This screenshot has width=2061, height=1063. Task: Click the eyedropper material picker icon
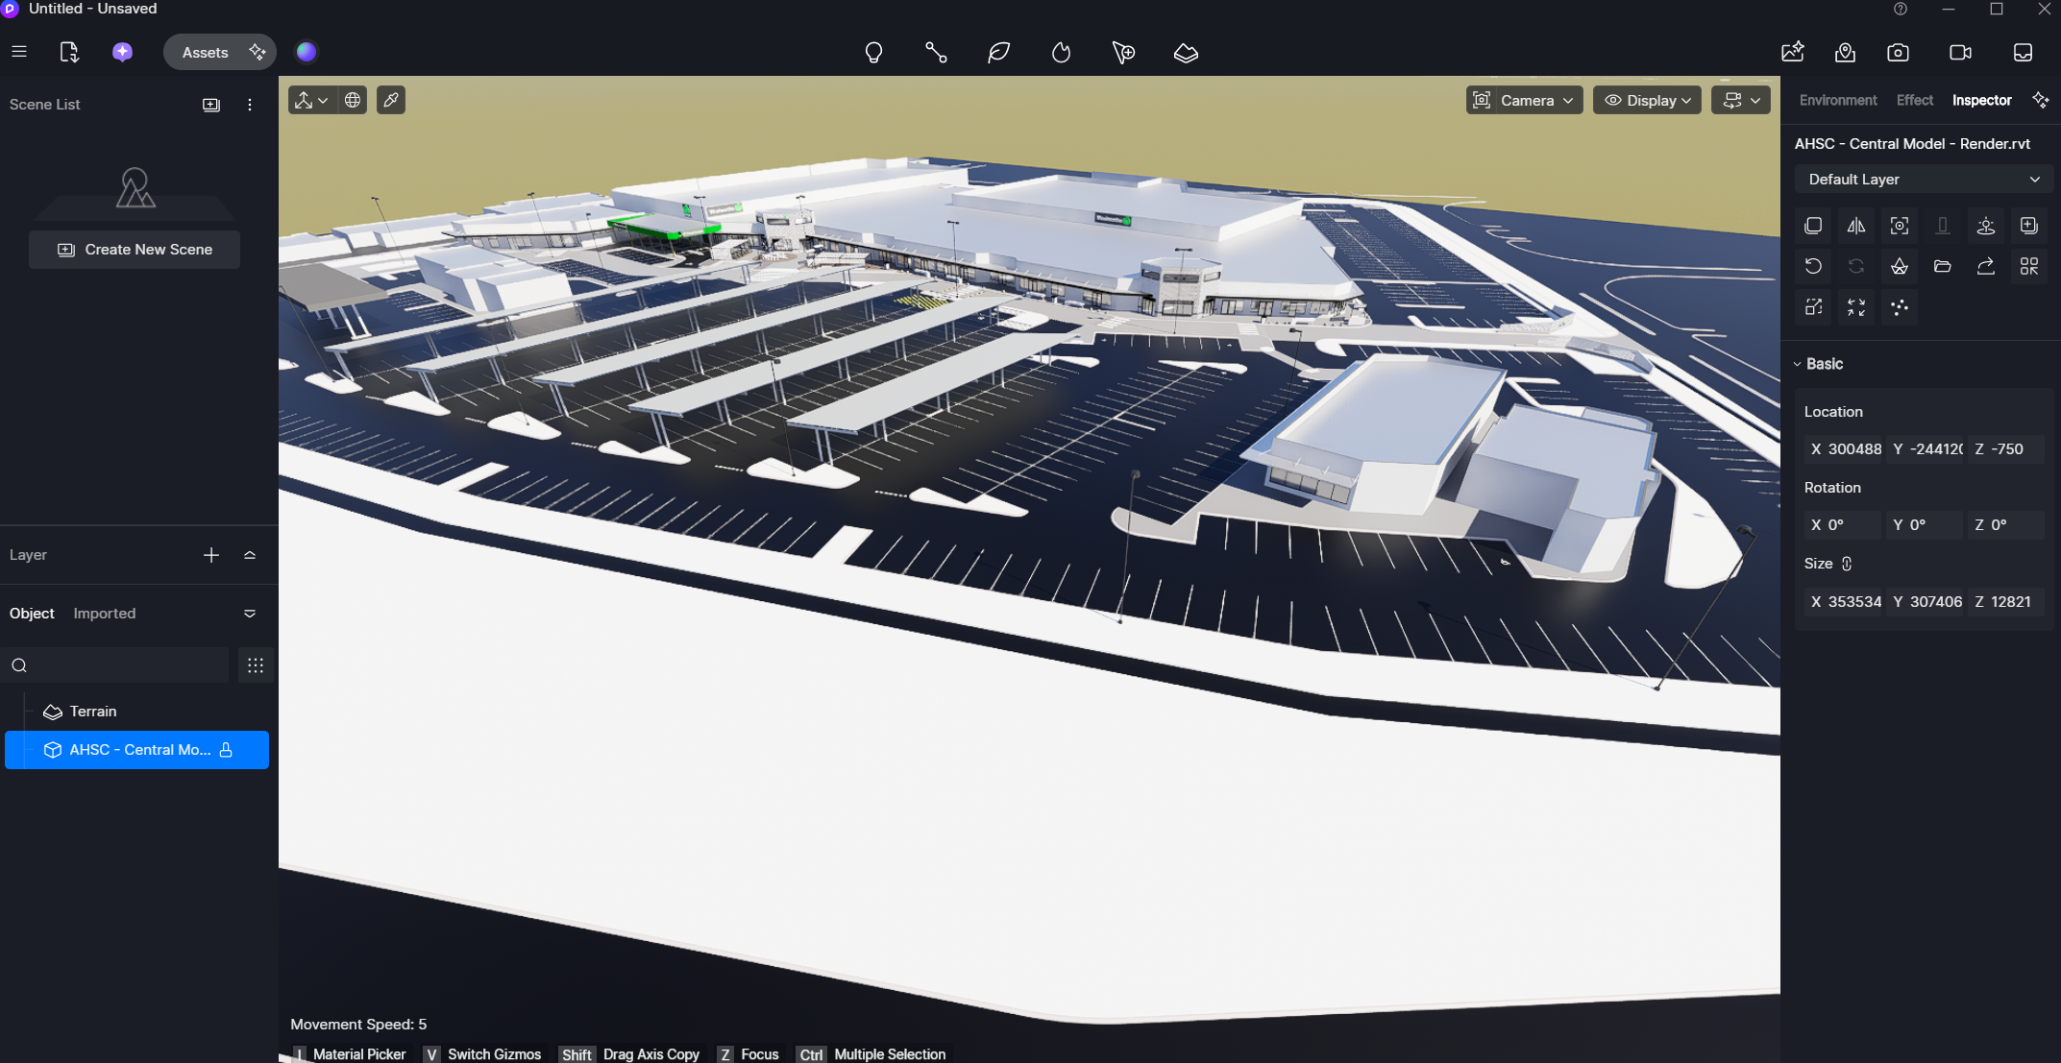tap(391, 100)
